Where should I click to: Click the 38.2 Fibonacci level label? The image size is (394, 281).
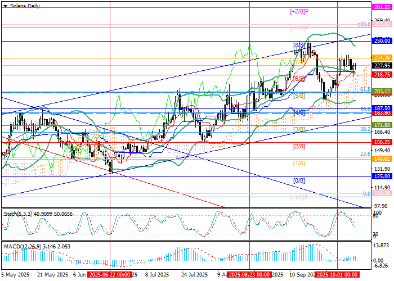[365, 129]
